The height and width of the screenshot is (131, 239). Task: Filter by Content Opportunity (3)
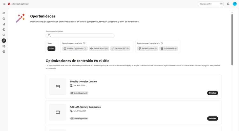click(75, 48)
